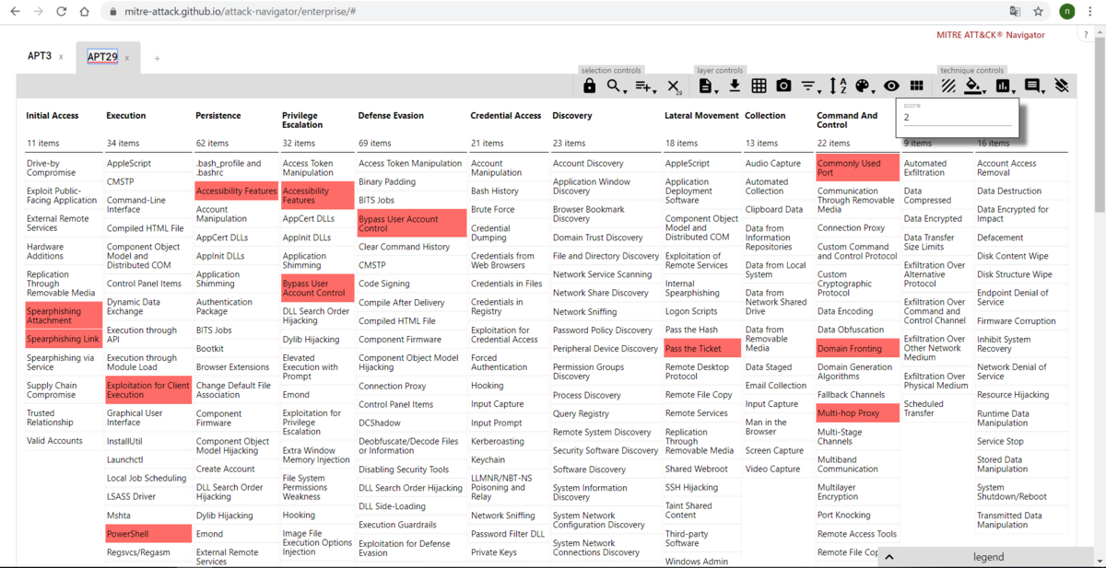The image size is (1106, 568).
Task: Select Drive-by Compromise technique
Action: click(x=63, y=168)
